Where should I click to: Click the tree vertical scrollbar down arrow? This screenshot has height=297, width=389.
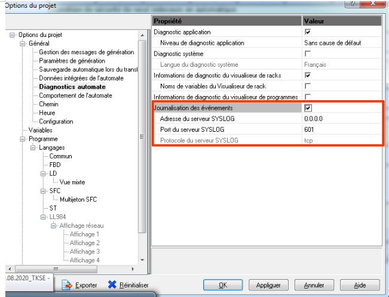142,260
